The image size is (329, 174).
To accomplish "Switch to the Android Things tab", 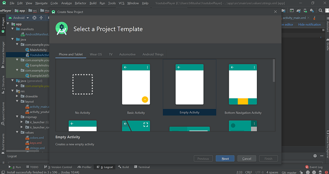I will tap(153, 54).
